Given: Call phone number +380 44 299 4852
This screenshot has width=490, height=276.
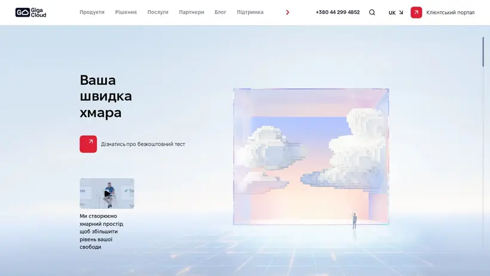Looking at the screenshot, I should tap(338, 12).
